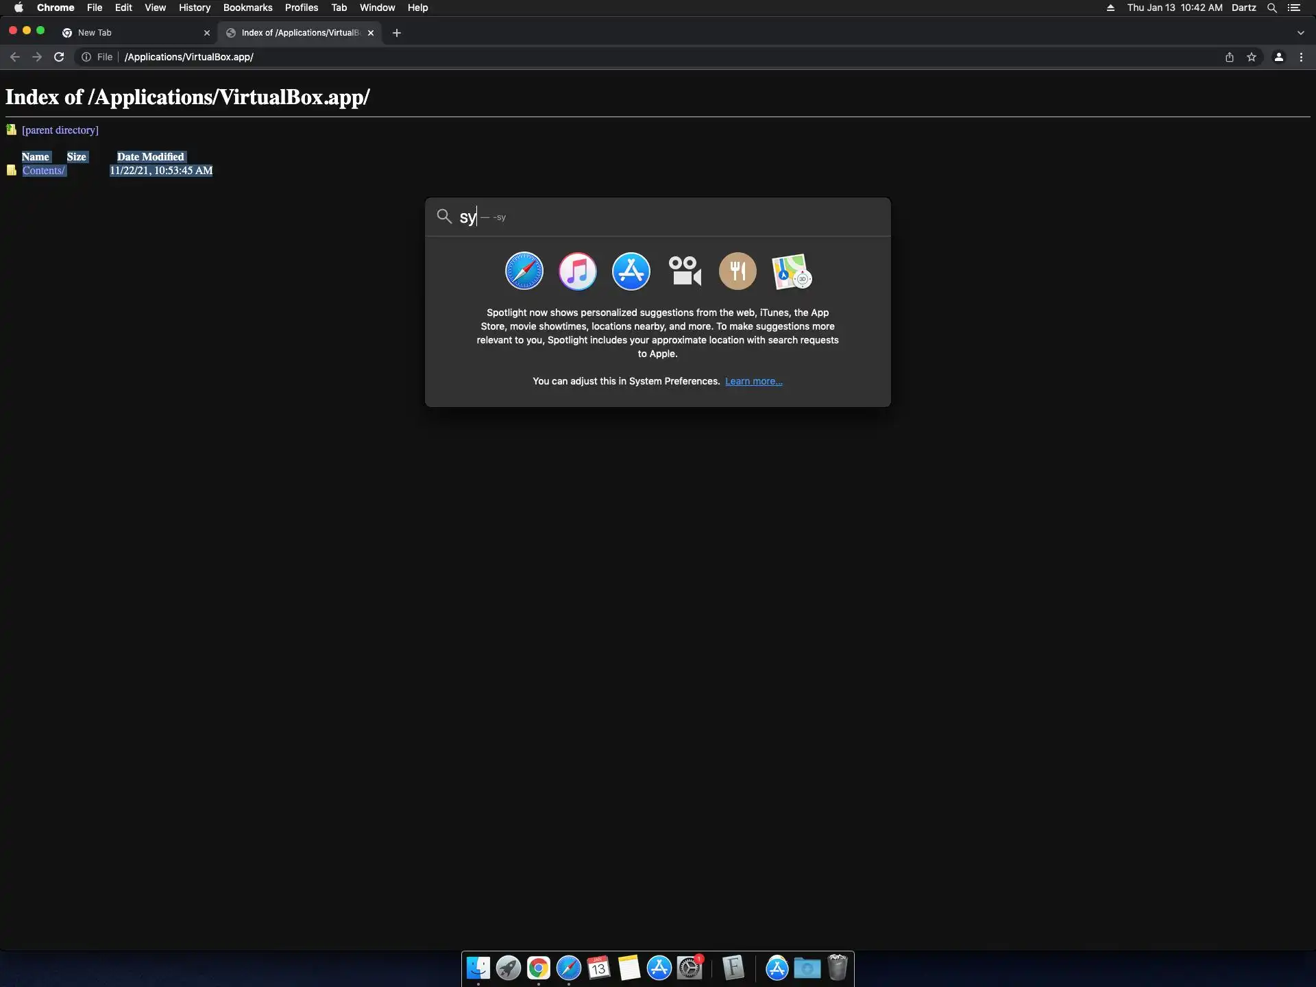The height and width of the screenshot is (987, 1316).
Task: Click the fork and knife restaurant icon
Action: point(738,271)
